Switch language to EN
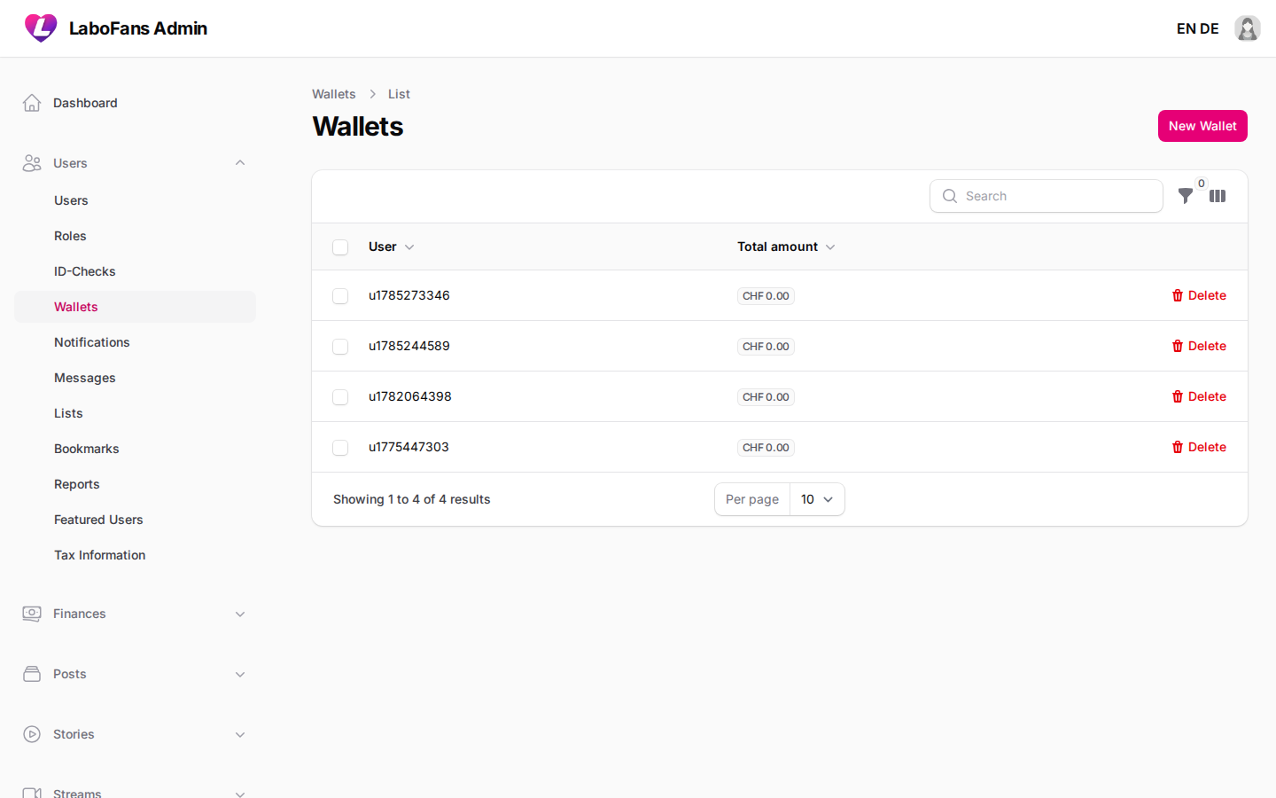1276x798 pixels. (1186, 28)
